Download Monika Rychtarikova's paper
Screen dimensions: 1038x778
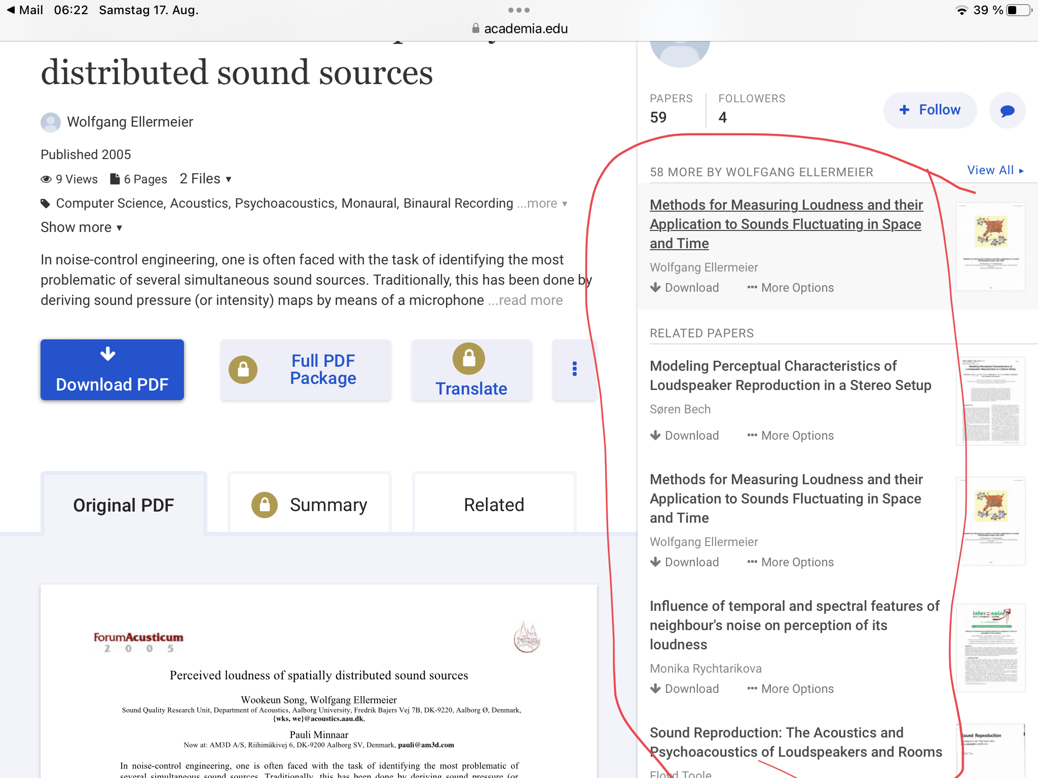click(685, 689)
